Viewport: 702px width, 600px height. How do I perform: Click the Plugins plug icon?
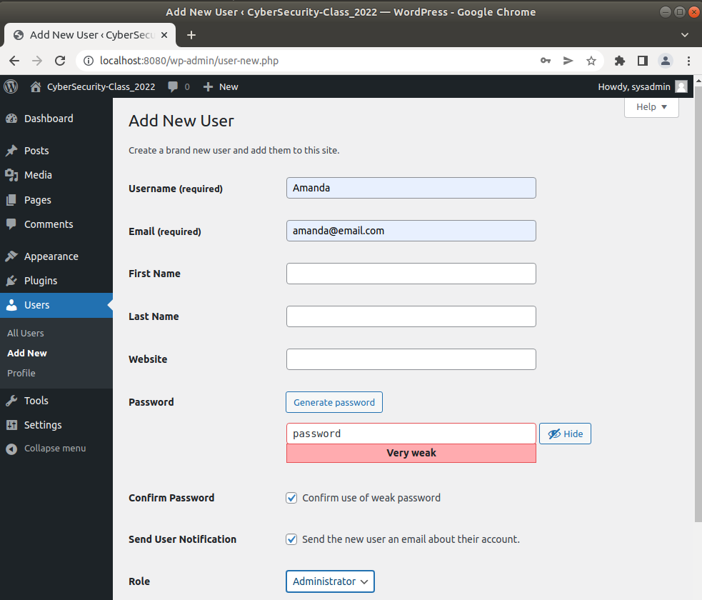click(x=11, y=281)
